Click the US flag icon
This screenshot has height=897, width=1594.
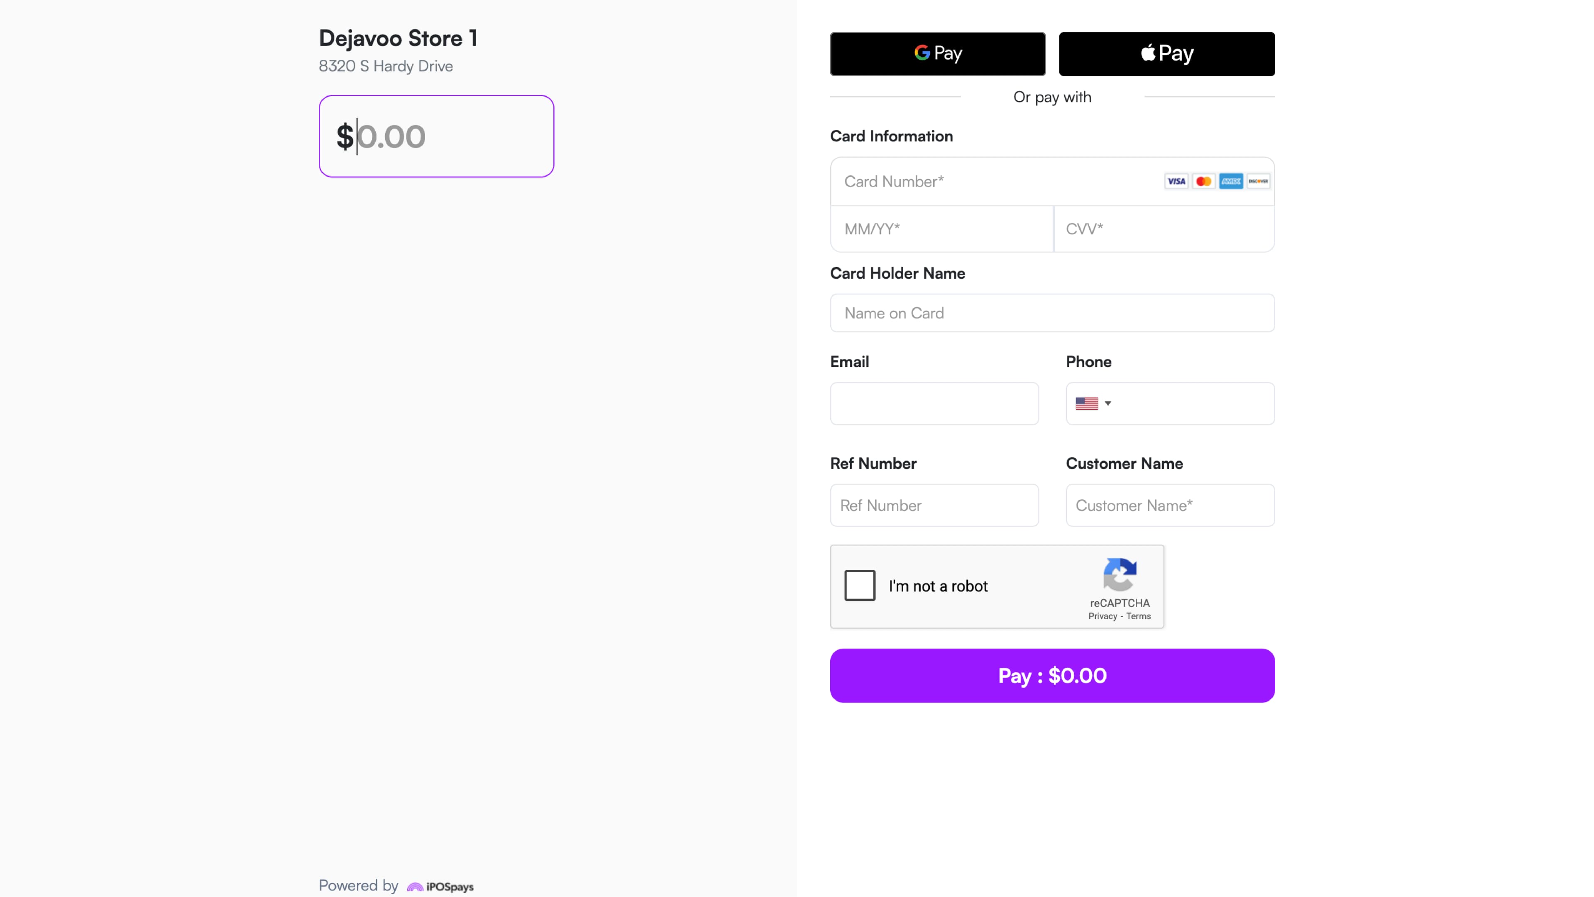click(1087, 404)
